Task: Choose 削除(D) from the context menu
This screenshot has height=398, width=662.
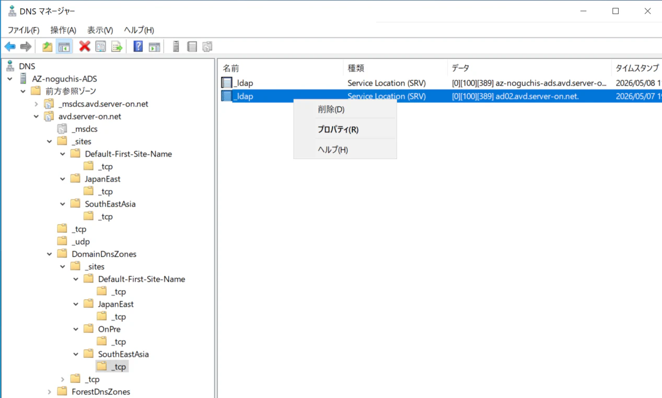Action: click(345, 109)
